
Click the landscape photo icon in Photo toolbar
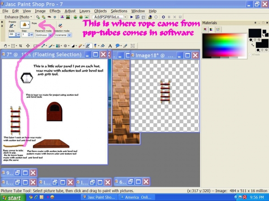pos(68,17)
